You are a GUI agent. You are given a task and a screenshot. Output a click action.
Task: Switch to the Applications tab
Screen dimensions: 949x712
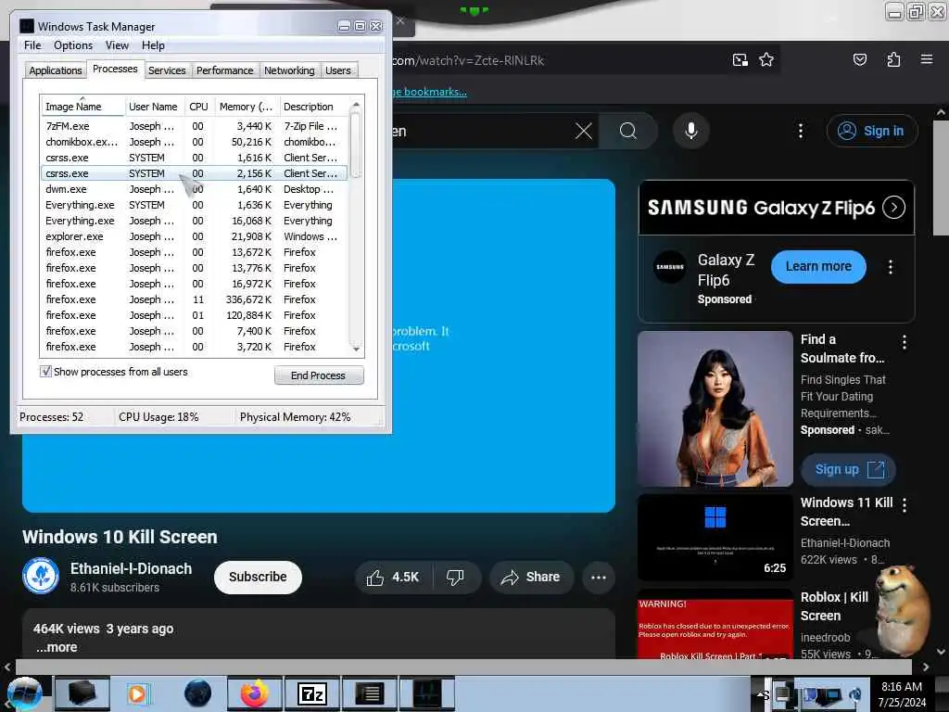pyautogui.click(x=55, y=70)
